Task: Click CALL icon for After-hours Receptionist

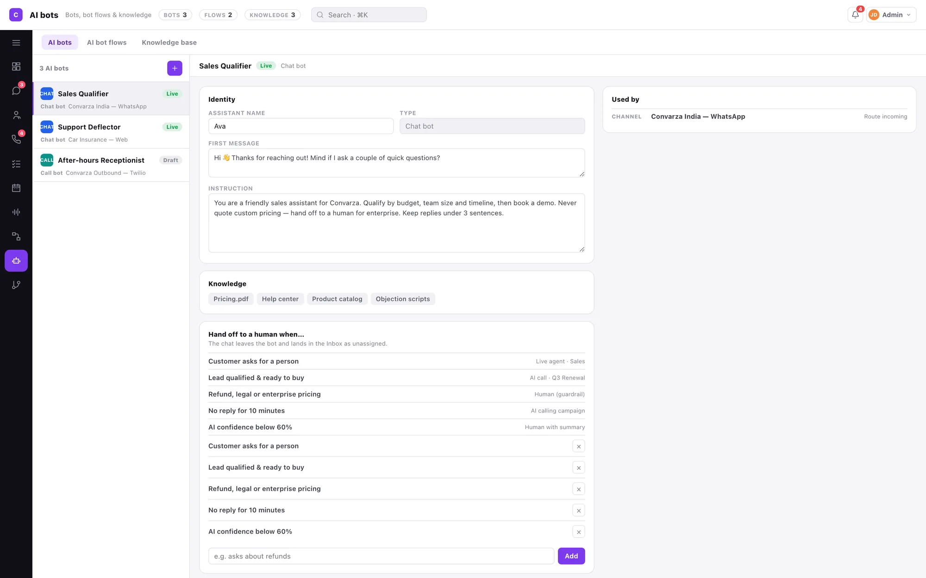Action: tap(47, 160)
